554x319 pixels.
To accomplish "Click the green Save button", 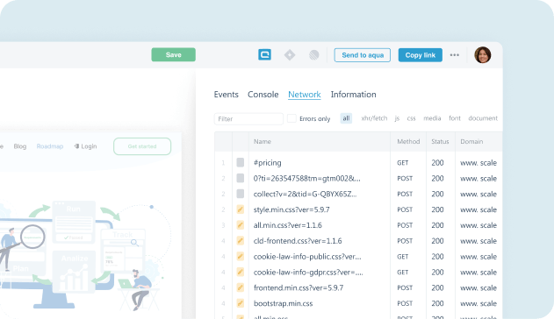I will (x=174, y=54).
